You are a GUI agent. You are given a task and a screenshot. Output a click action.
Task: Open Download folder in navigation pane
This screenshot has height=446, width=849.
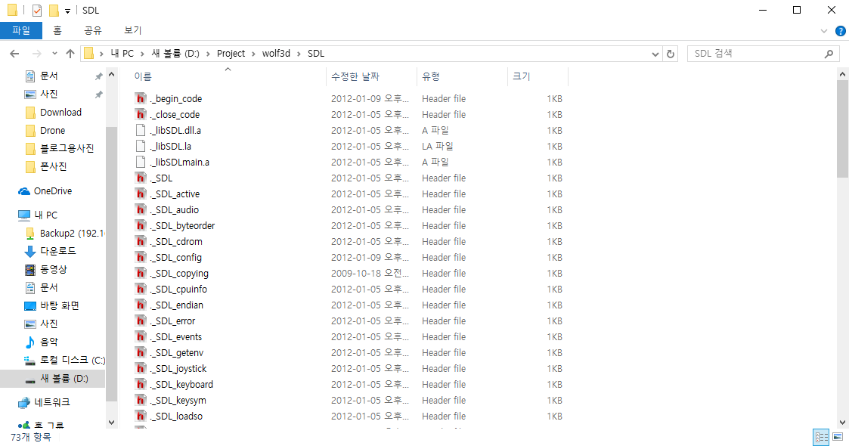(x=60, y=112)
